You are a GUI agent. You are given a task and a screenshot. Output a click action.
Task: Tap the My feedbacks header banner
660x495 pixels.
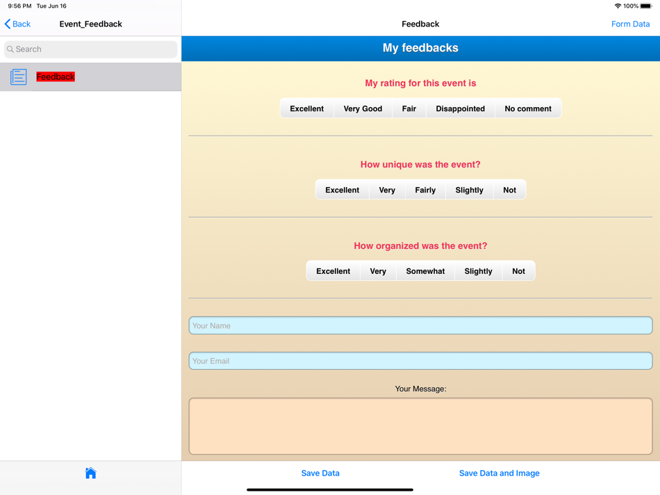420,48
